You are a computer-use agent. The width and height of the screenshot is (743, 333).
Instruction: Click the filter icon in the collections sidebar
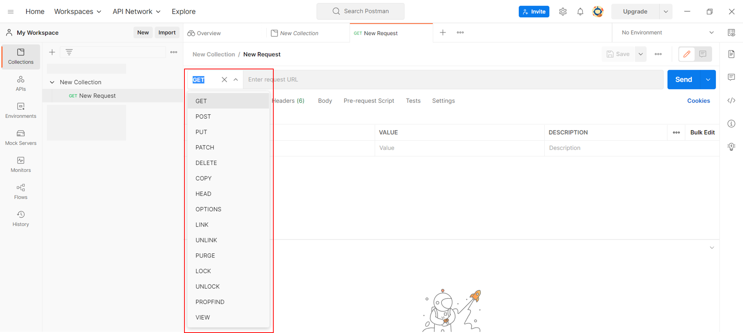pyautogui.click(x=69, y=52)
